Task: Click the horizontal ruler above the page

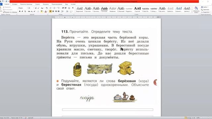Action: (x=106, y=17)
